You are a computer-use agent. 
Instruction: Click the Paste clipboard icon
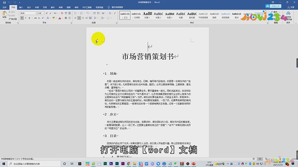click(x=4, y=13)
